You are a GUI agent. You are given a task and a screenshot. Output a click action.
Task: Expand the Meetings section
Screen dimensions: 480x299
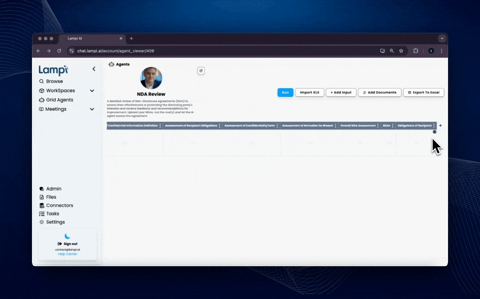(x=92, y=109)
